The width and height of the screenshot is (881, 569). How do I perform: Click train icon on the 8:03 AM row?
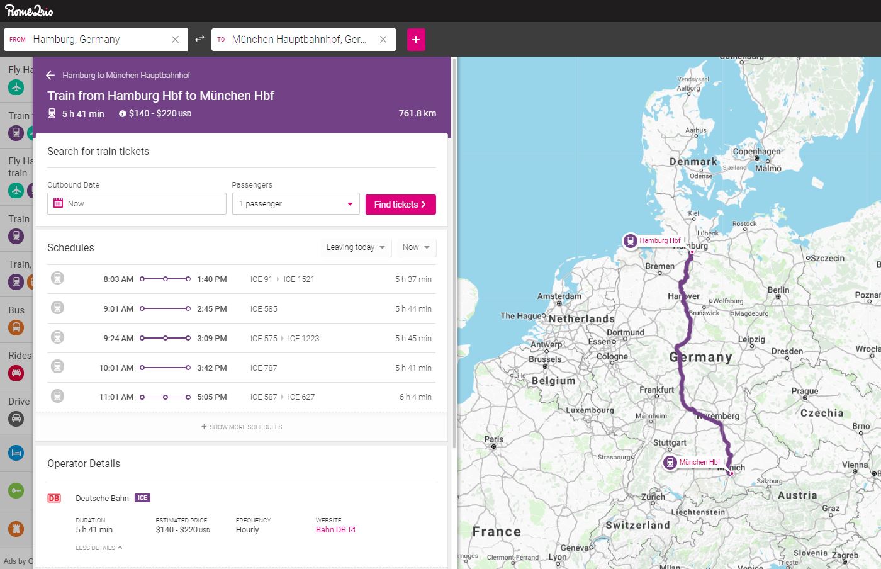pyautogui.click(x=57, y=278)
